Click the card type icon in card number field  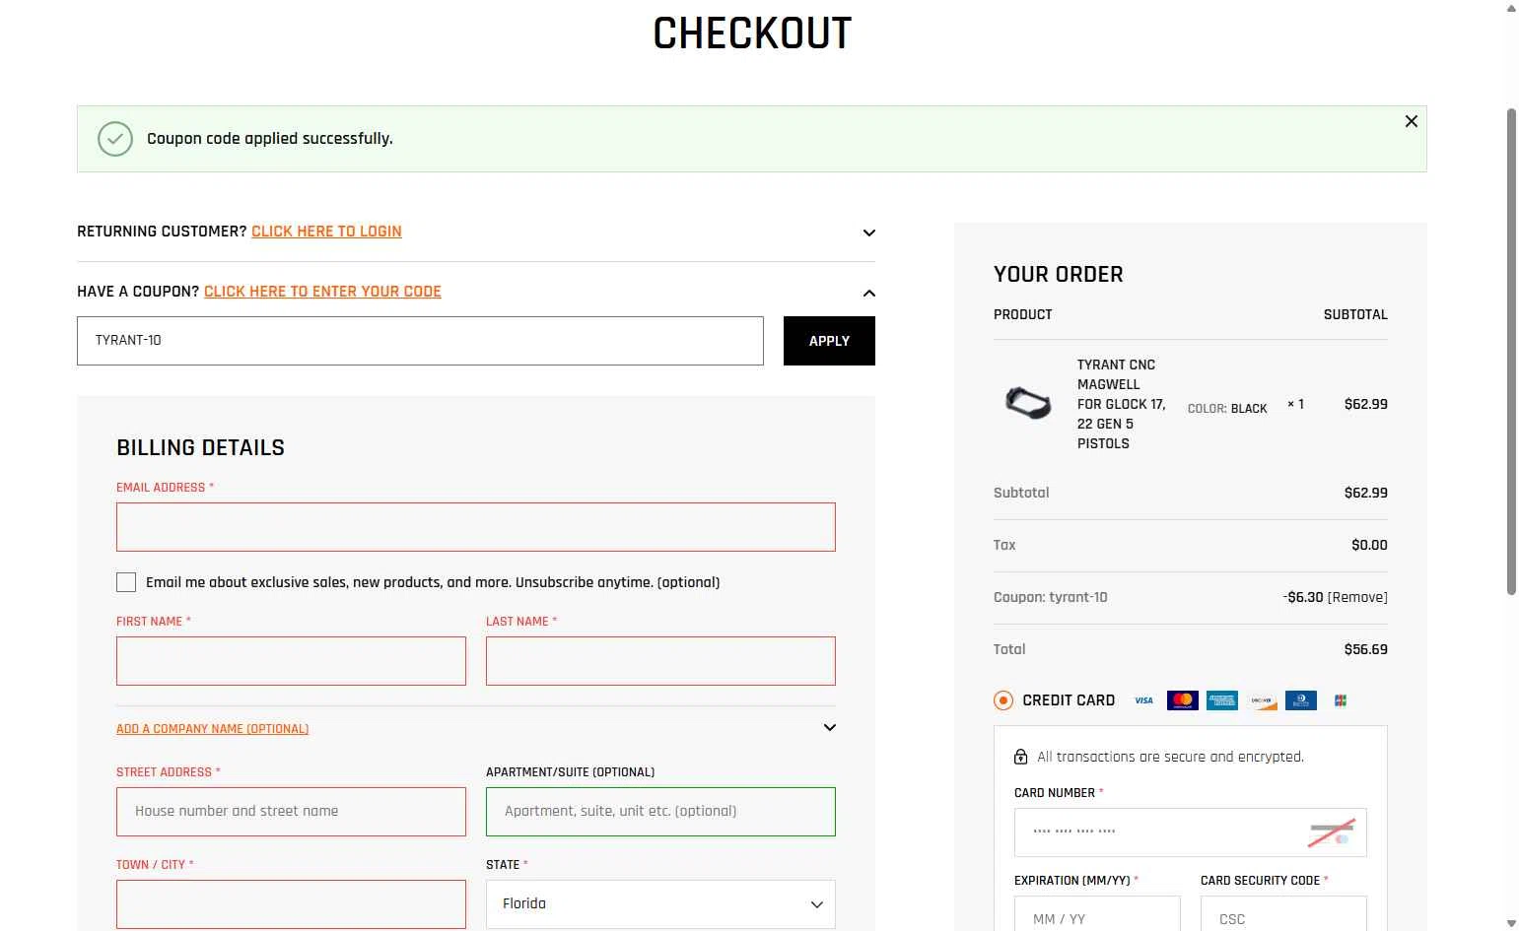click(x=1331, y=832)
